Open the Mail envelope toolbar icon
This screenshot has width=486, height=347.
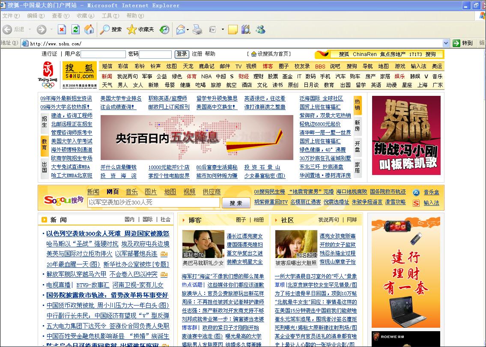click(181, 30)
